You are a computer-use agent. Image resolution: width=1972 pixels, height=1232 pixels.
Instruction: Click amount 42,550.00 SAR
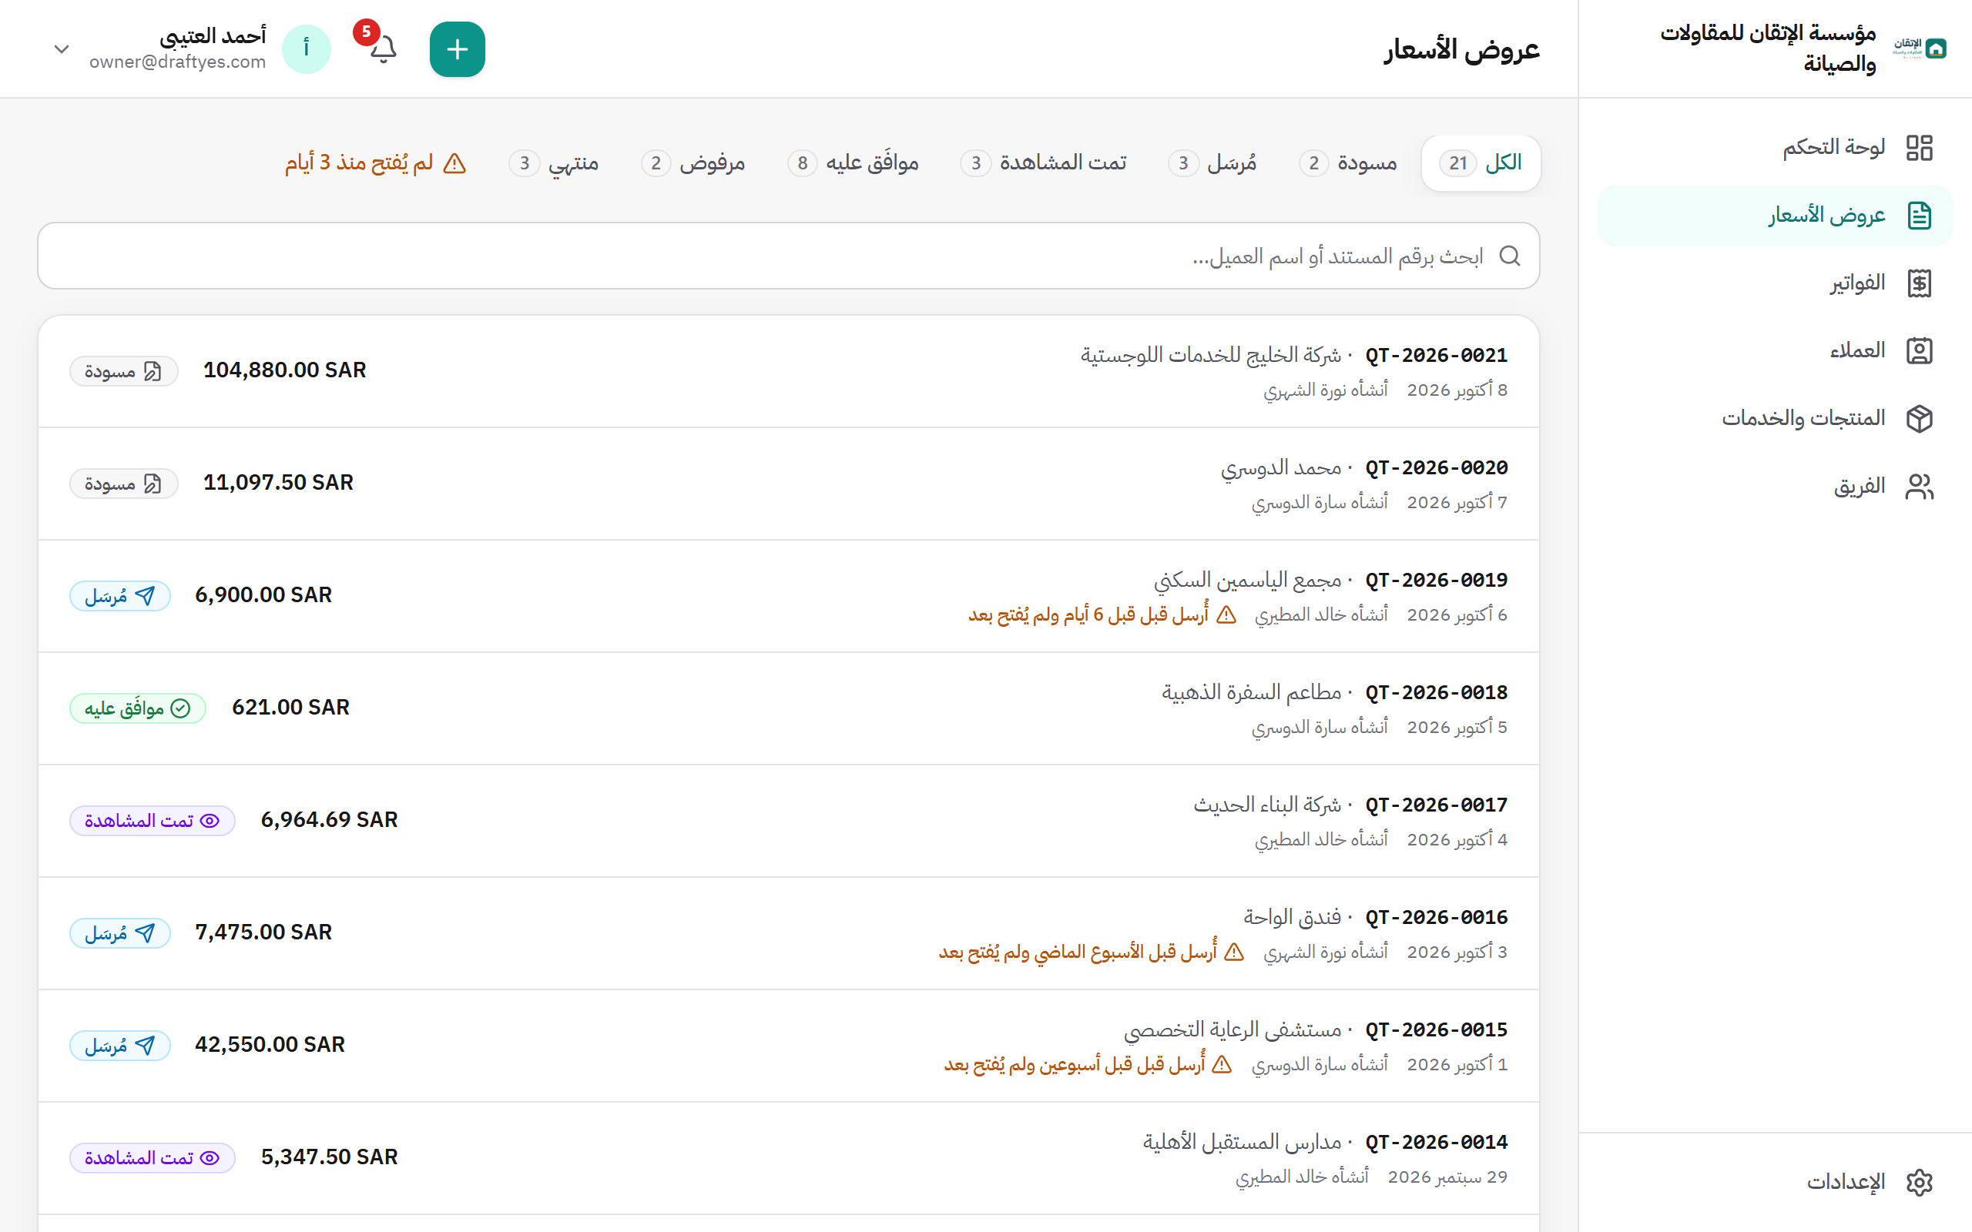tap(270, 1045)
